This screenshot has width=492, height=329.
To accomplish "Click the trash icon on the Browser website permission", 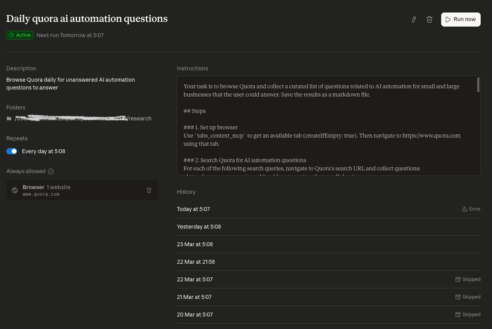I will click(149, 190).
